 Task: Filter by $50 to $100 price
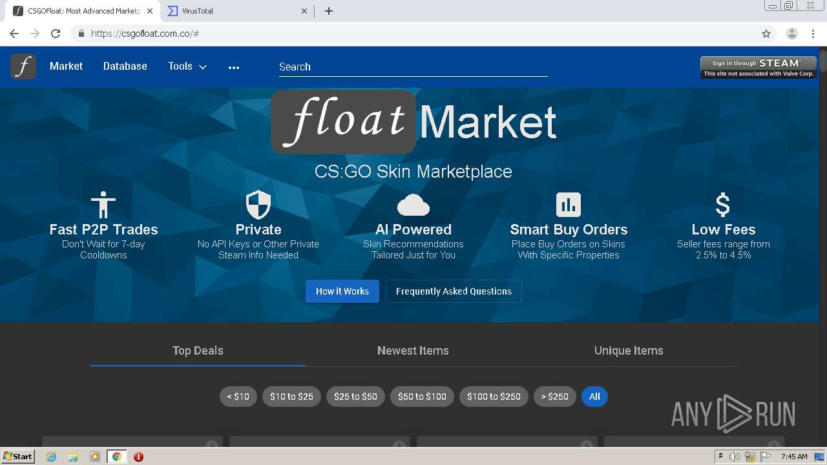(422, 397)
